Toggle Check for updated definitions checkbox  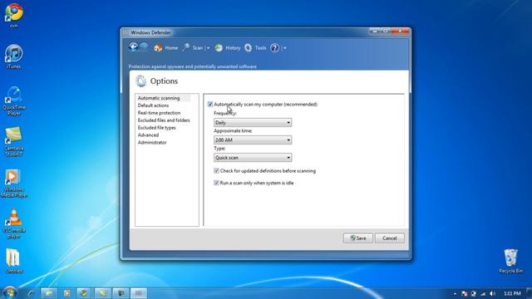point(216,171)
